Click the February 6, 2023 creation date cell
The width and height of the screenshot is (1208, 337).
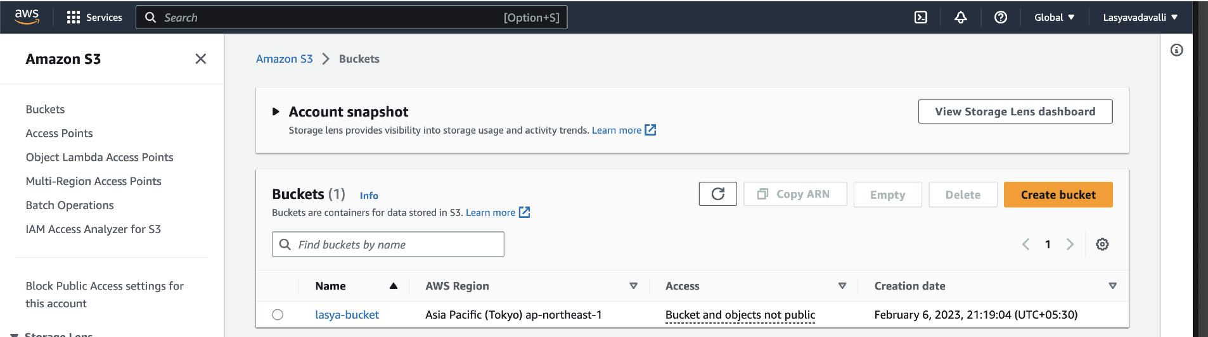(976, 315)
